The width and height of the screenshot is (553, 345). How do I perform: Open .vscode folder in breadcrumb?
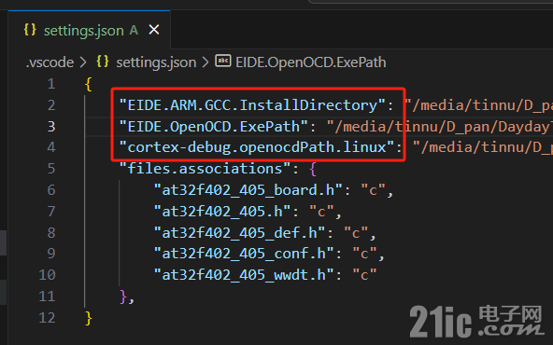point(50,62)
